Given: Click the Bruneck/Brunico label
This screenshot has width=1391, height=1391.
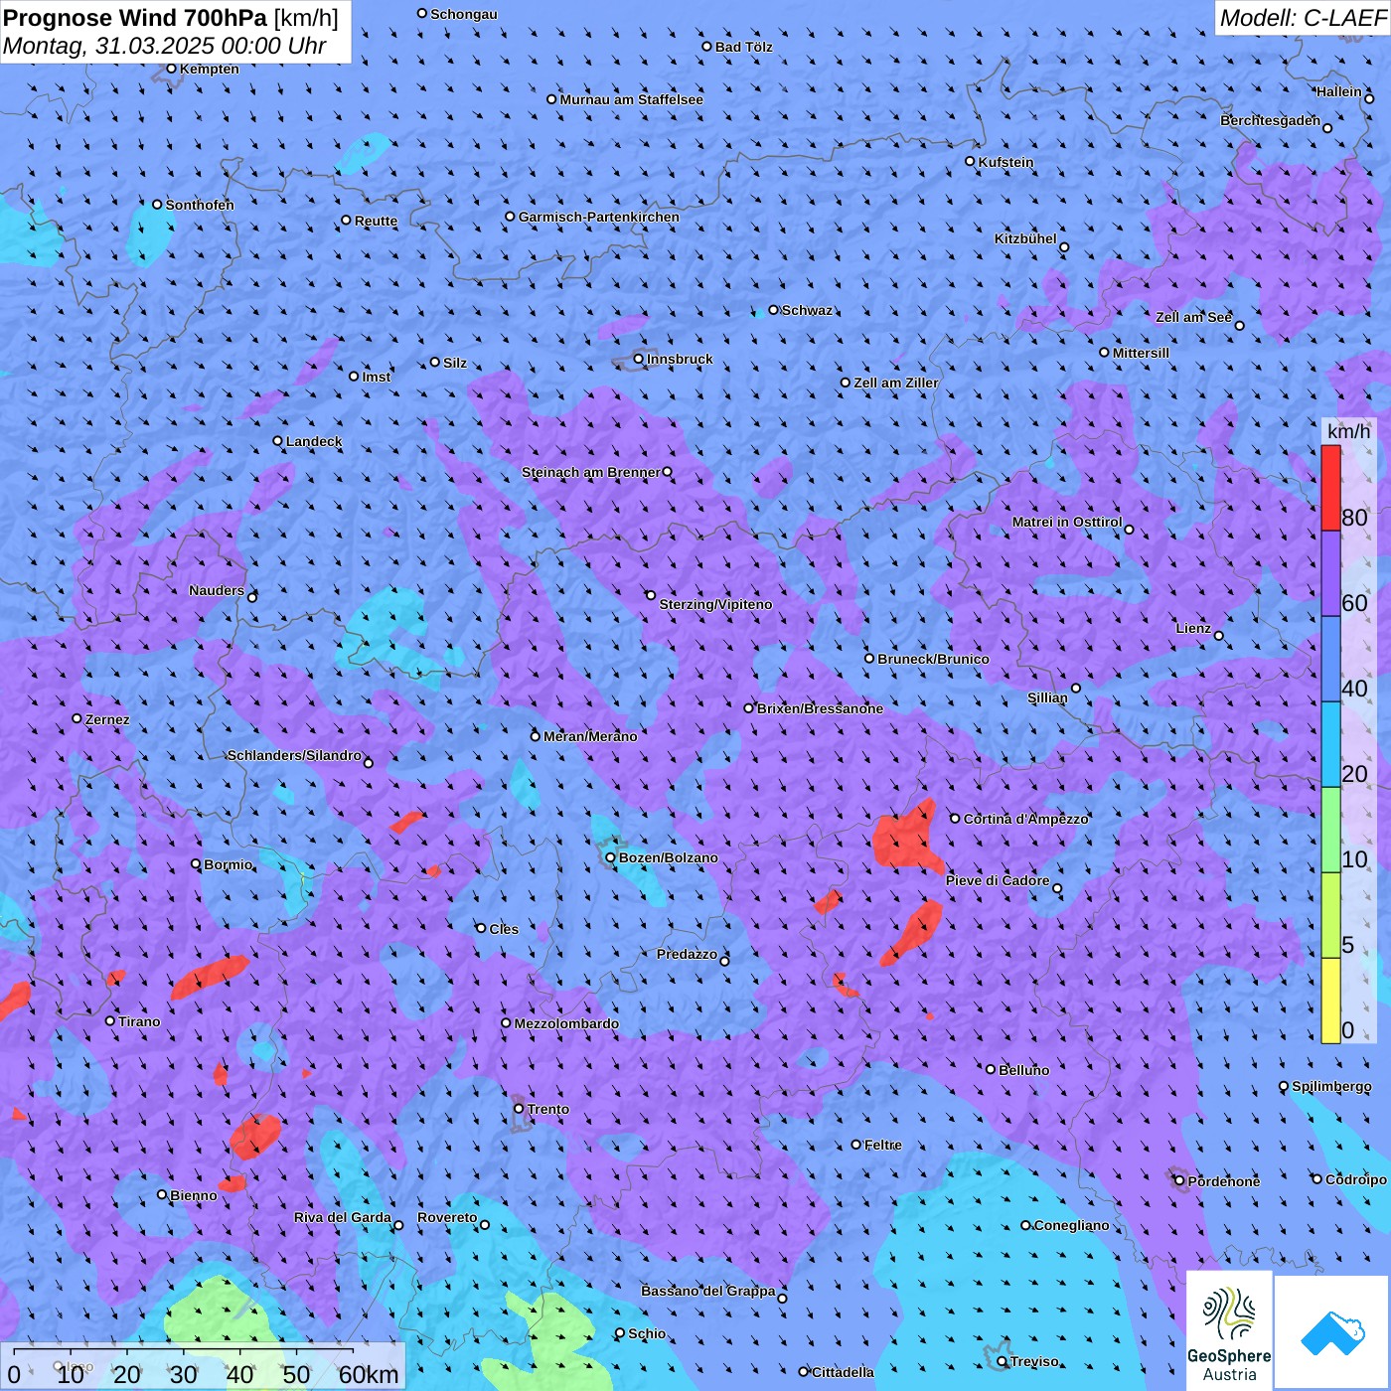Looking at the screenshot, I should tap(933, 659).
